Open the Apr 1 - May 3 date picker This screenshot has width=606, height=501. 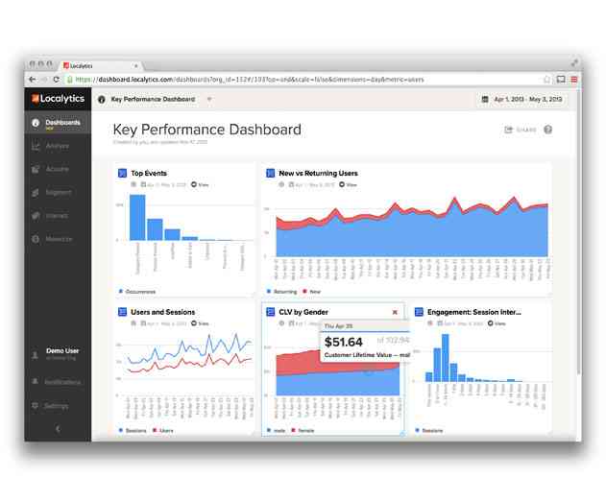(522, 99)
